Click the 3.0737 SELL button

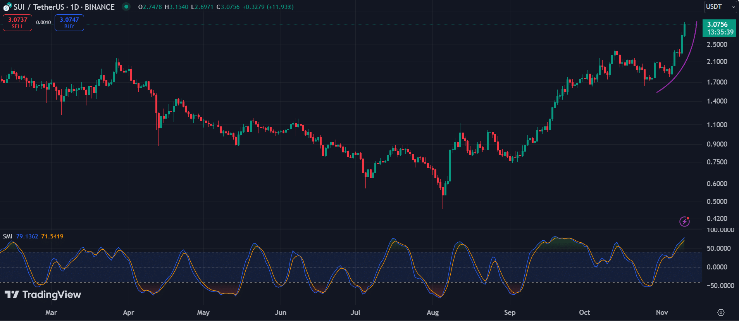[17, 23]
